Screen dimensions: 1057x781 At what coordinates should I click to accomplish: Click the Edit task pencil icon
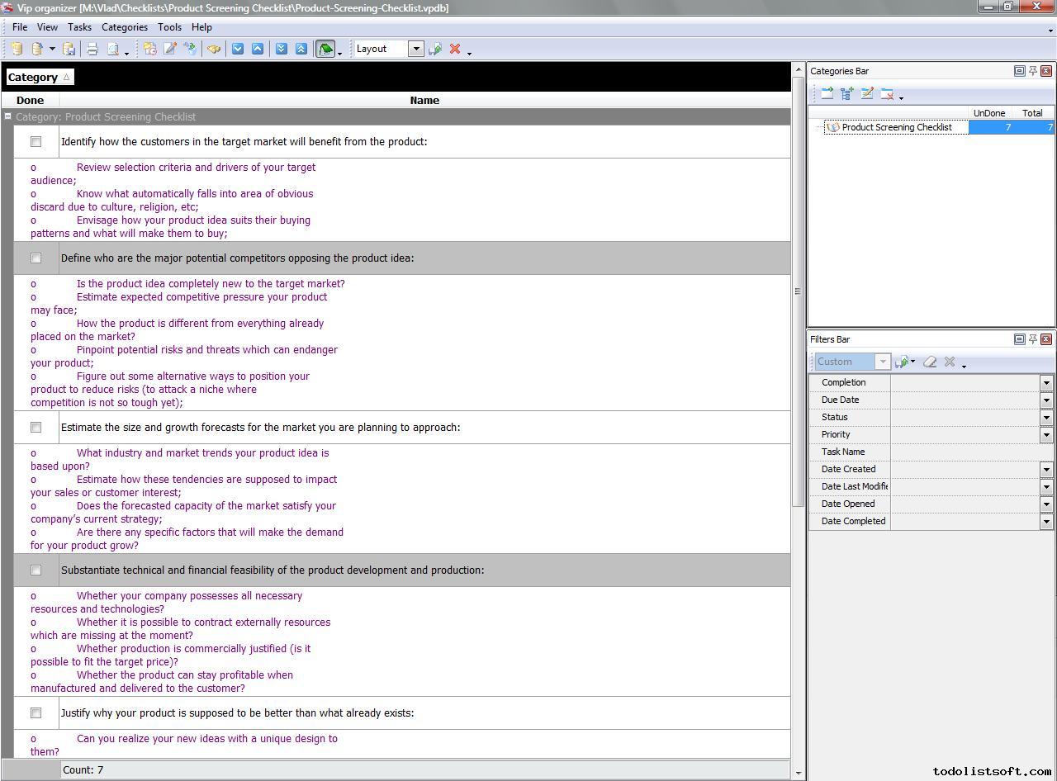pos(170,50)
